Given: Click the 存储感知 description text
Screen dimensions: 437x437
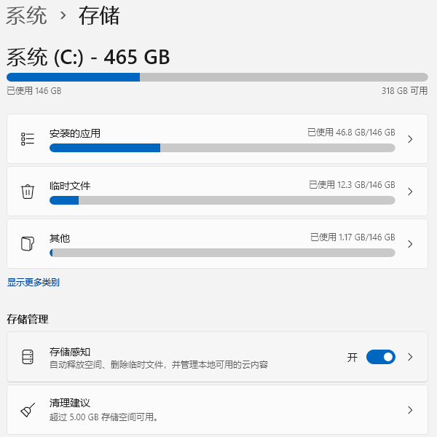Looking at the screenshot, I should (x=158, y=365).
